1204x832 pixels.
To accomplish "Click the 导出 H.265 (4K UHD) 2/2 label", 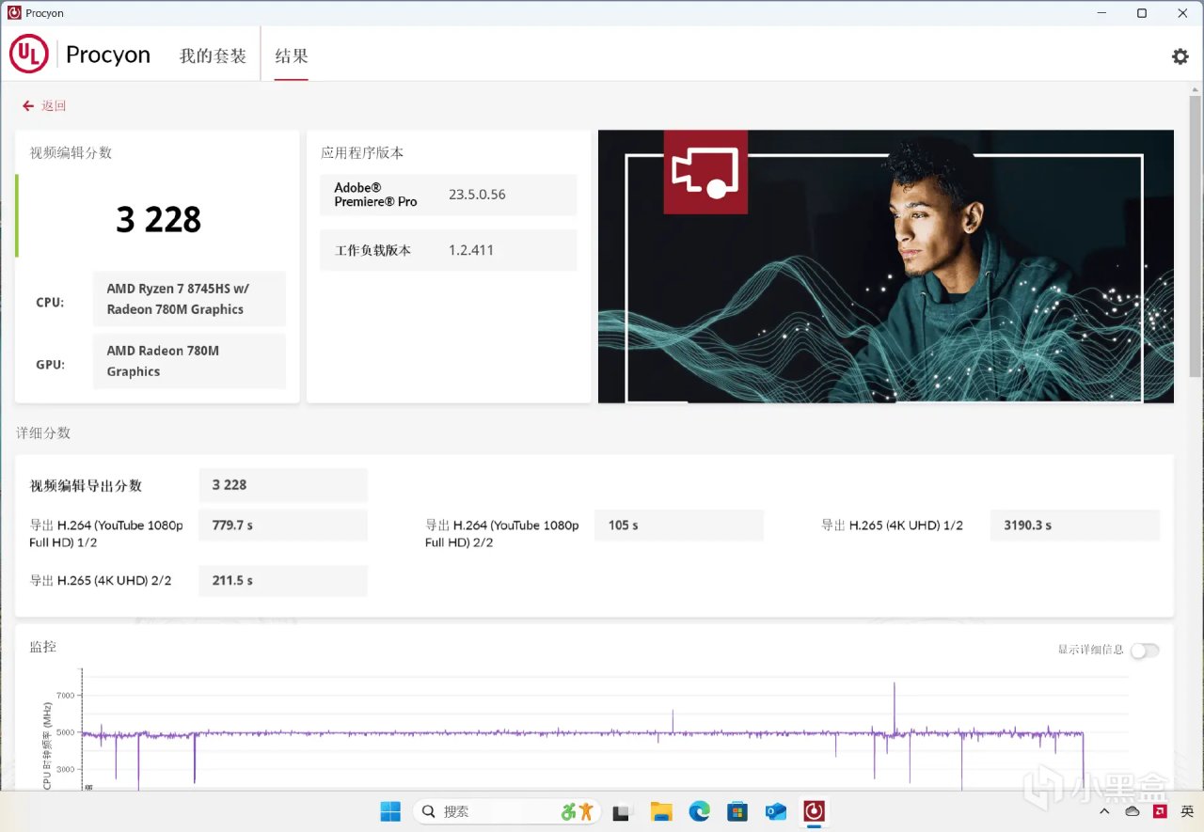I will click(x=101, y=581).
